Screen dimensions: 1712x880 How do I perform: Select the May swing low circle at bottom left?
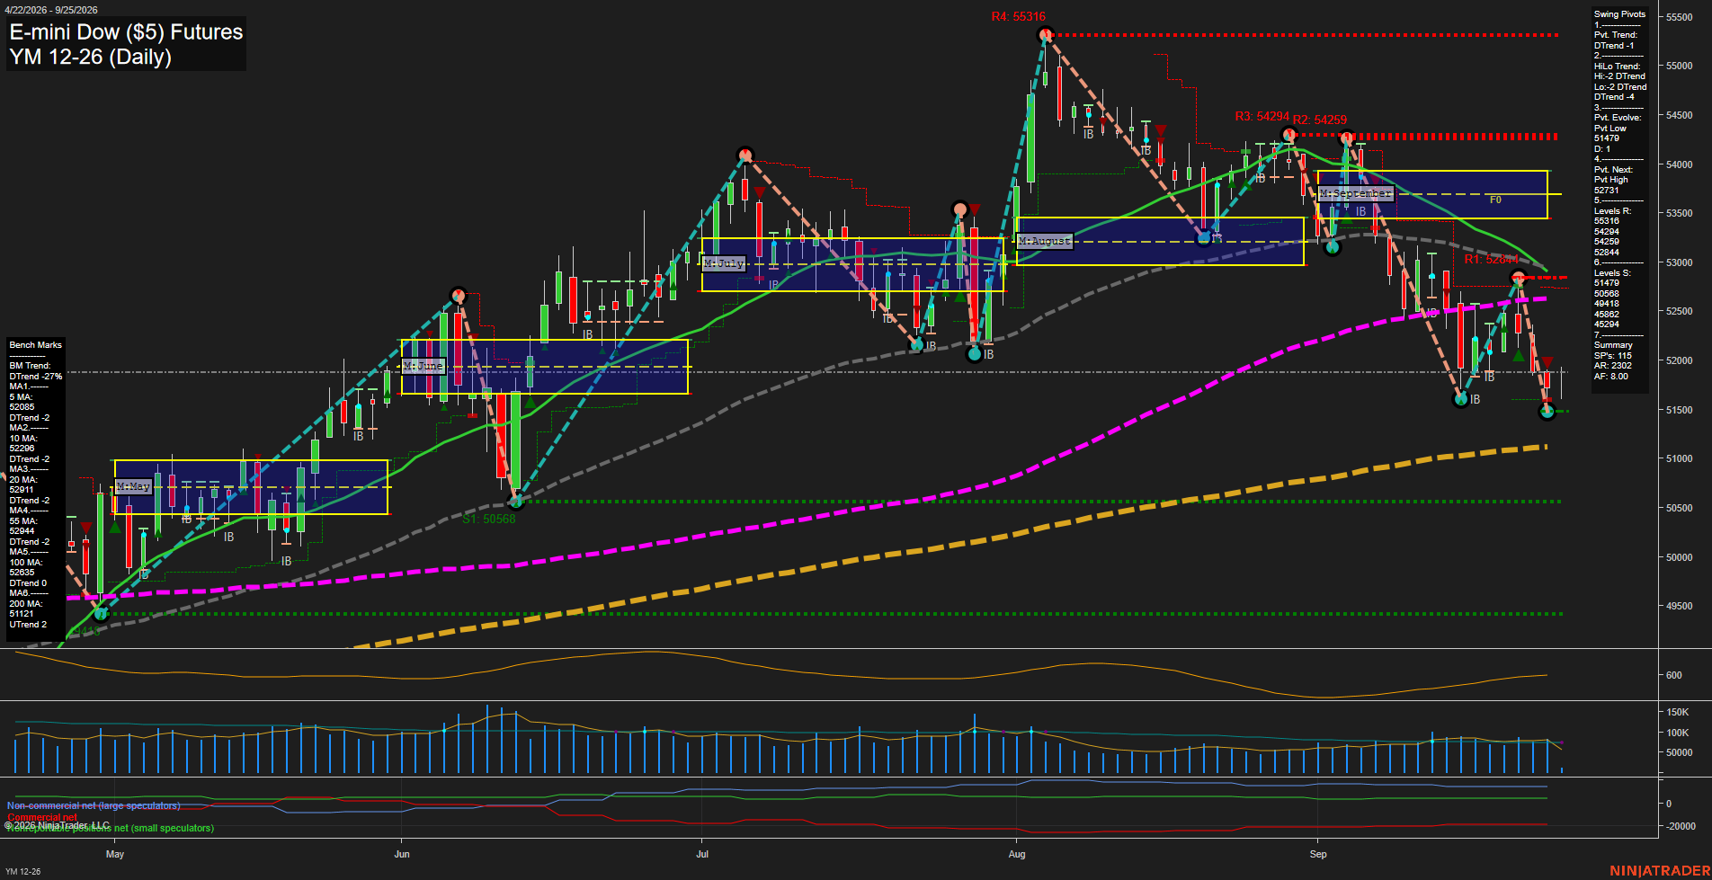point(101,614)
